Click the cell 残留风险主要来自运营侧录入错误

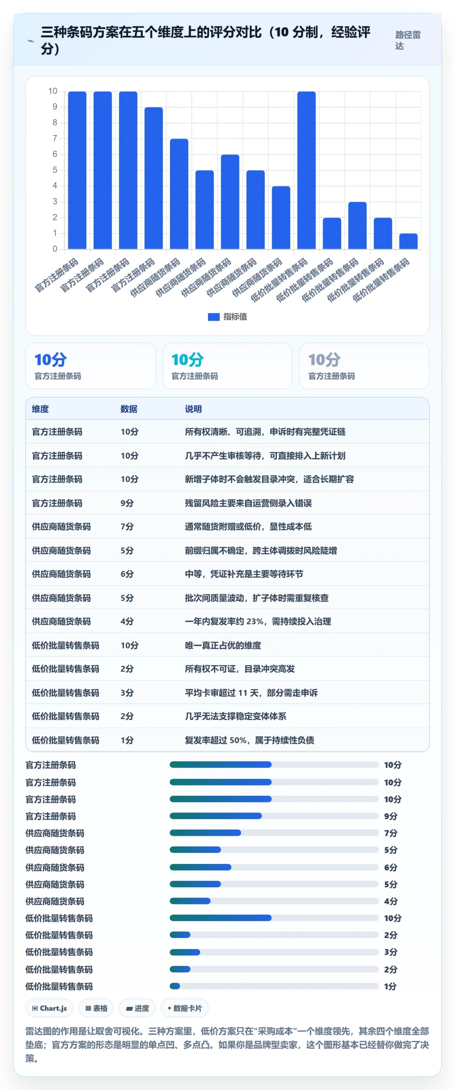click(248, 503)
